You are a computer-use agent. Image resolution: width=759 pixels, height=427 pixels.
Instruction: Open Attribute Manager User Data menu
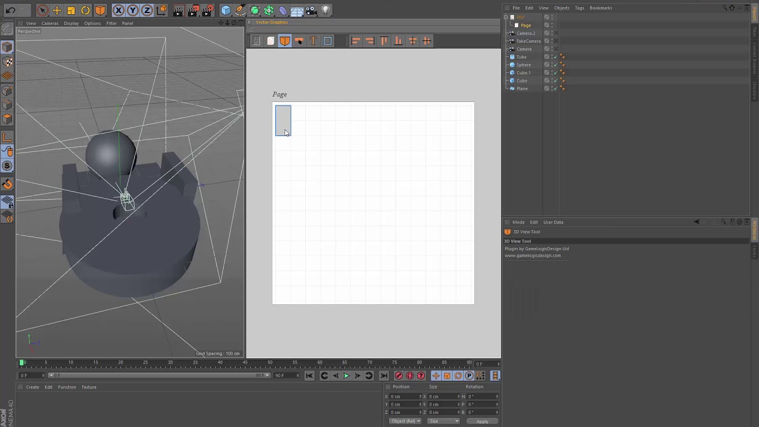(553, 222)
